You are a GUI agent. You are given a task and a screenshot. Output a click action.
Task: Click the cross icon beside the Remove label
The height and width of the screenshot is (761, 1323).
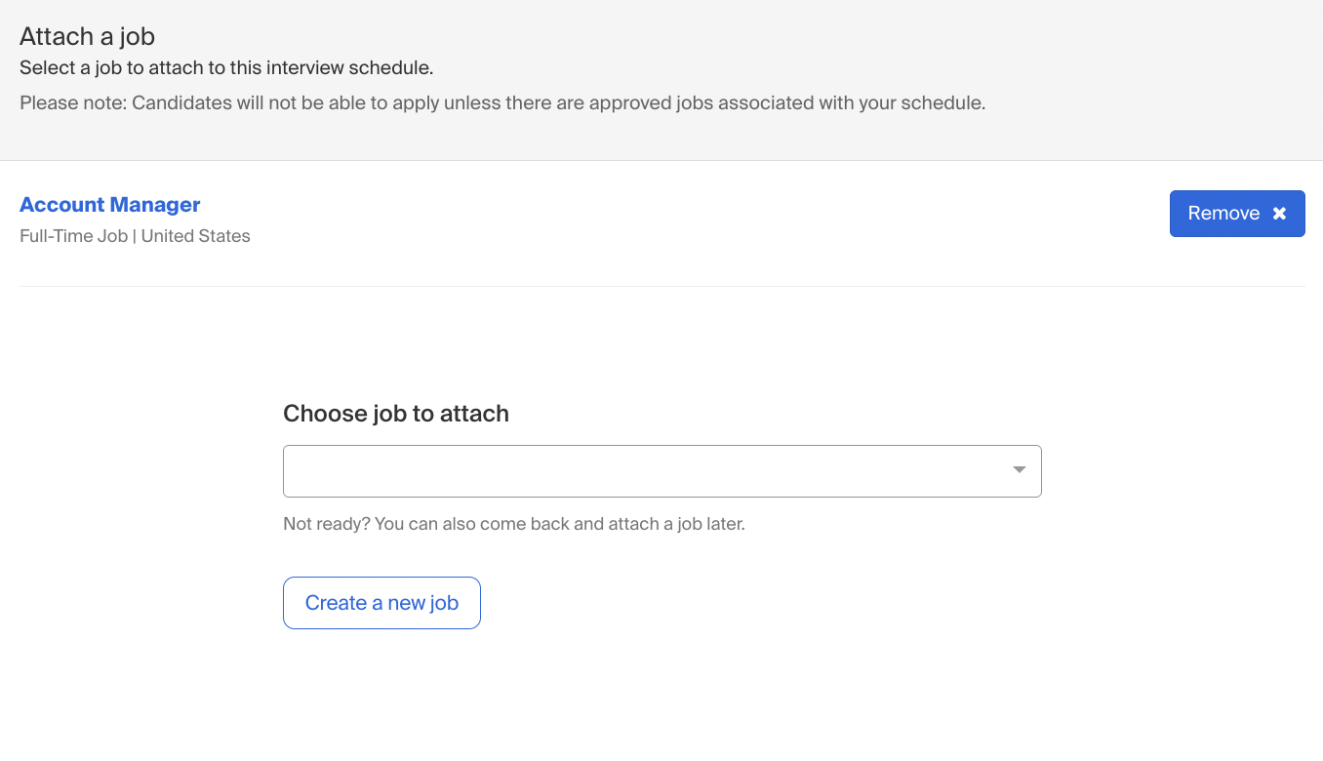(x=1279, y=213)
